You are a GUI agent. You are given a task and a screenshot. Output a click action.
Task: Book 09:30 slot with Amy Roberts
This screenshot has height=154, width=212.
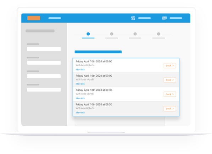(x=170, y=108)
